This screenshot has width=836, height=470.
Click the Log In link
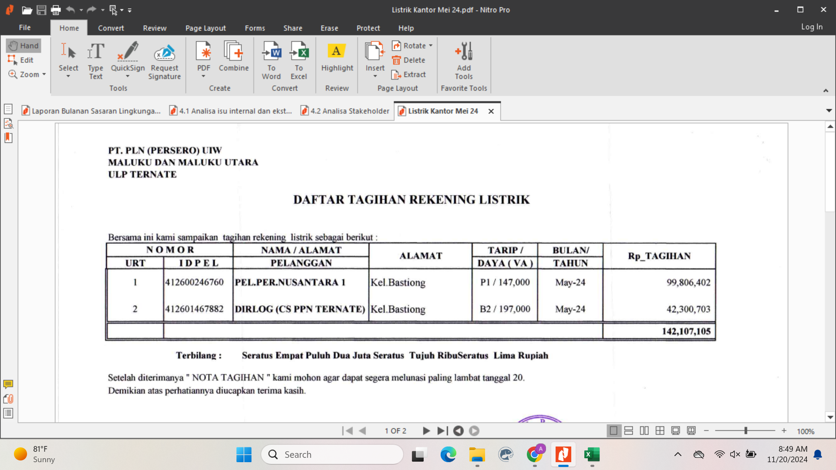click(x=812, y=27)
